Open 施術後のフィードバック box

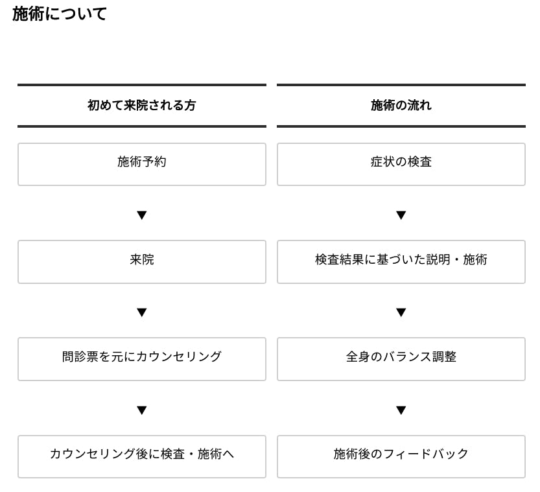pyautogui.click(x=401, y=456)
